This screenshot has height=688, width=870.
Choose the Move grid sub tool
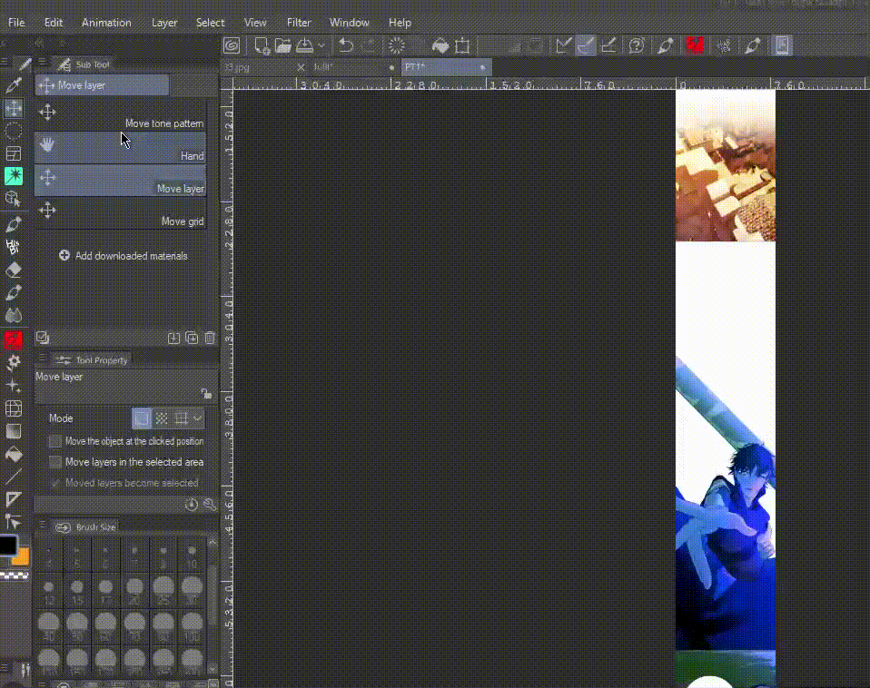pyautogui.click(x=121, y=213)
